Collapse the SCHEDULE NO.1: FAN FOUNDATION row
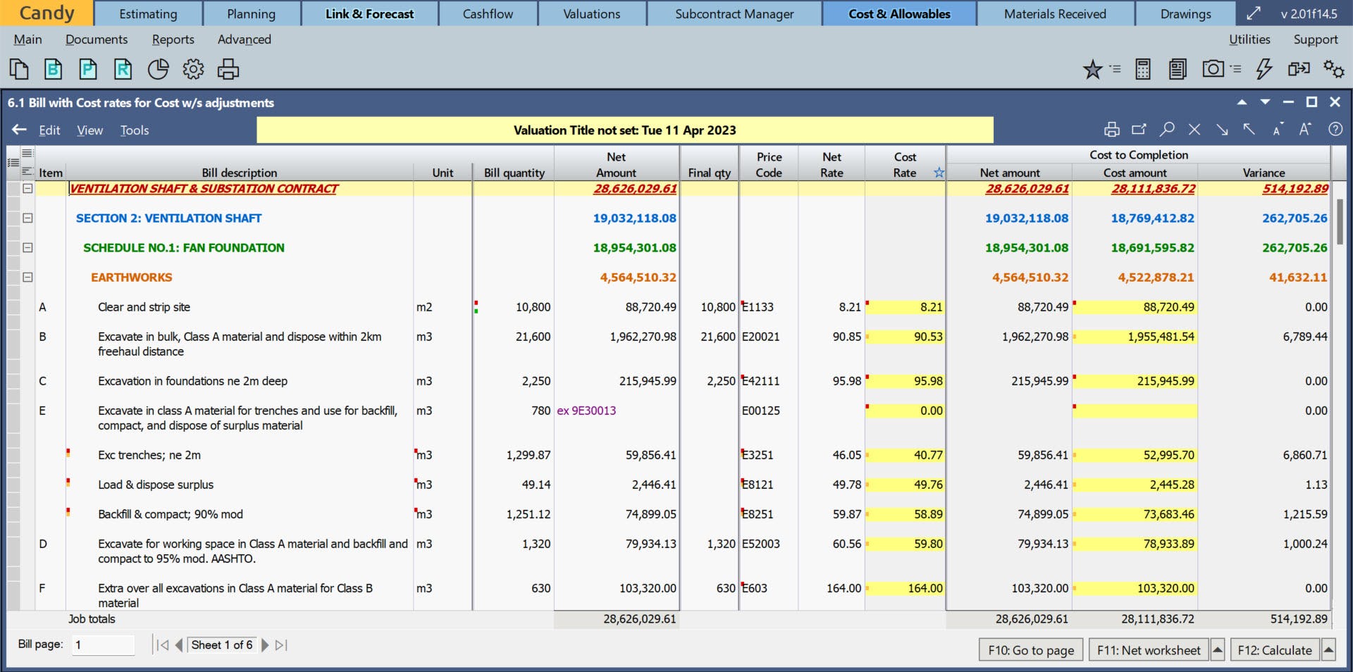This screenshot has width=1353, height=672. (x=27, y=247)
